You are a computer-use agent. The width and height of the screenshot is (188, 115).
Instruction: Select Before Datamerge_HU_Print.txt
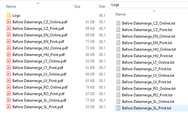(x=147, y=56)
